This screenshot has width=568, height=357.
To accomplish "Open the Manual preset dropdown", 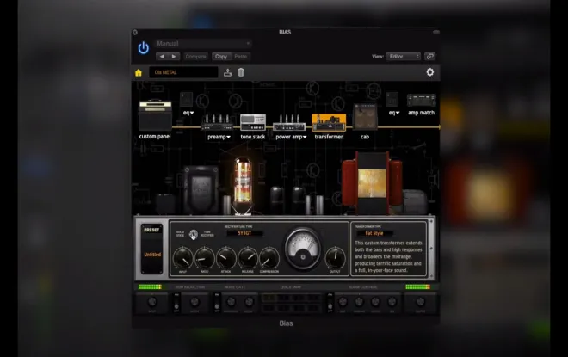I will point(204,44).
